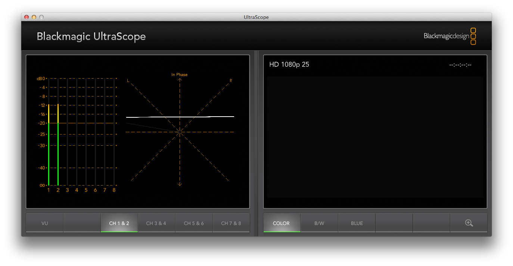Screen dimensions: 513x266
Task: Enable BLUE only picture mode
Action: [357, 223]
